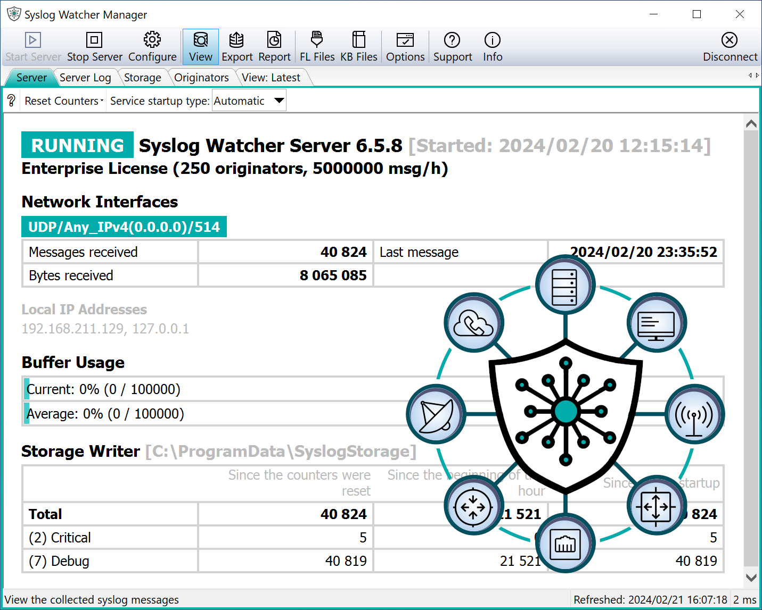The width and height of the screenshot is (762, 610).
Task: Switch to the Server Log tab
Action: click(x=85, y=78)
